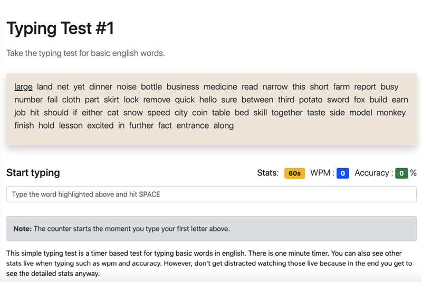
Task: Click the word "entrance" in the passage
Action: tap(193, 125)
